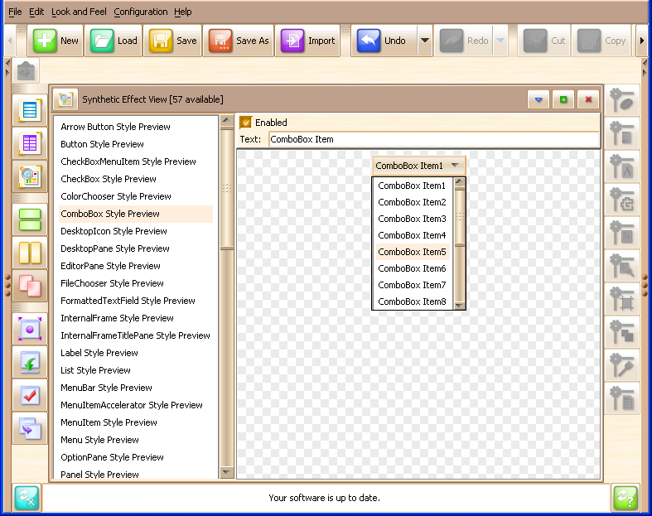Click the Redo button
The height and width of the screenshot is (516, 652).
pyautogui.click(x=464, y=41)
